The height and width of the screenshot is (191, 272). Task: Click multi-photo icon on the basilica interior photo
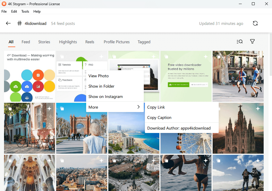10,161
